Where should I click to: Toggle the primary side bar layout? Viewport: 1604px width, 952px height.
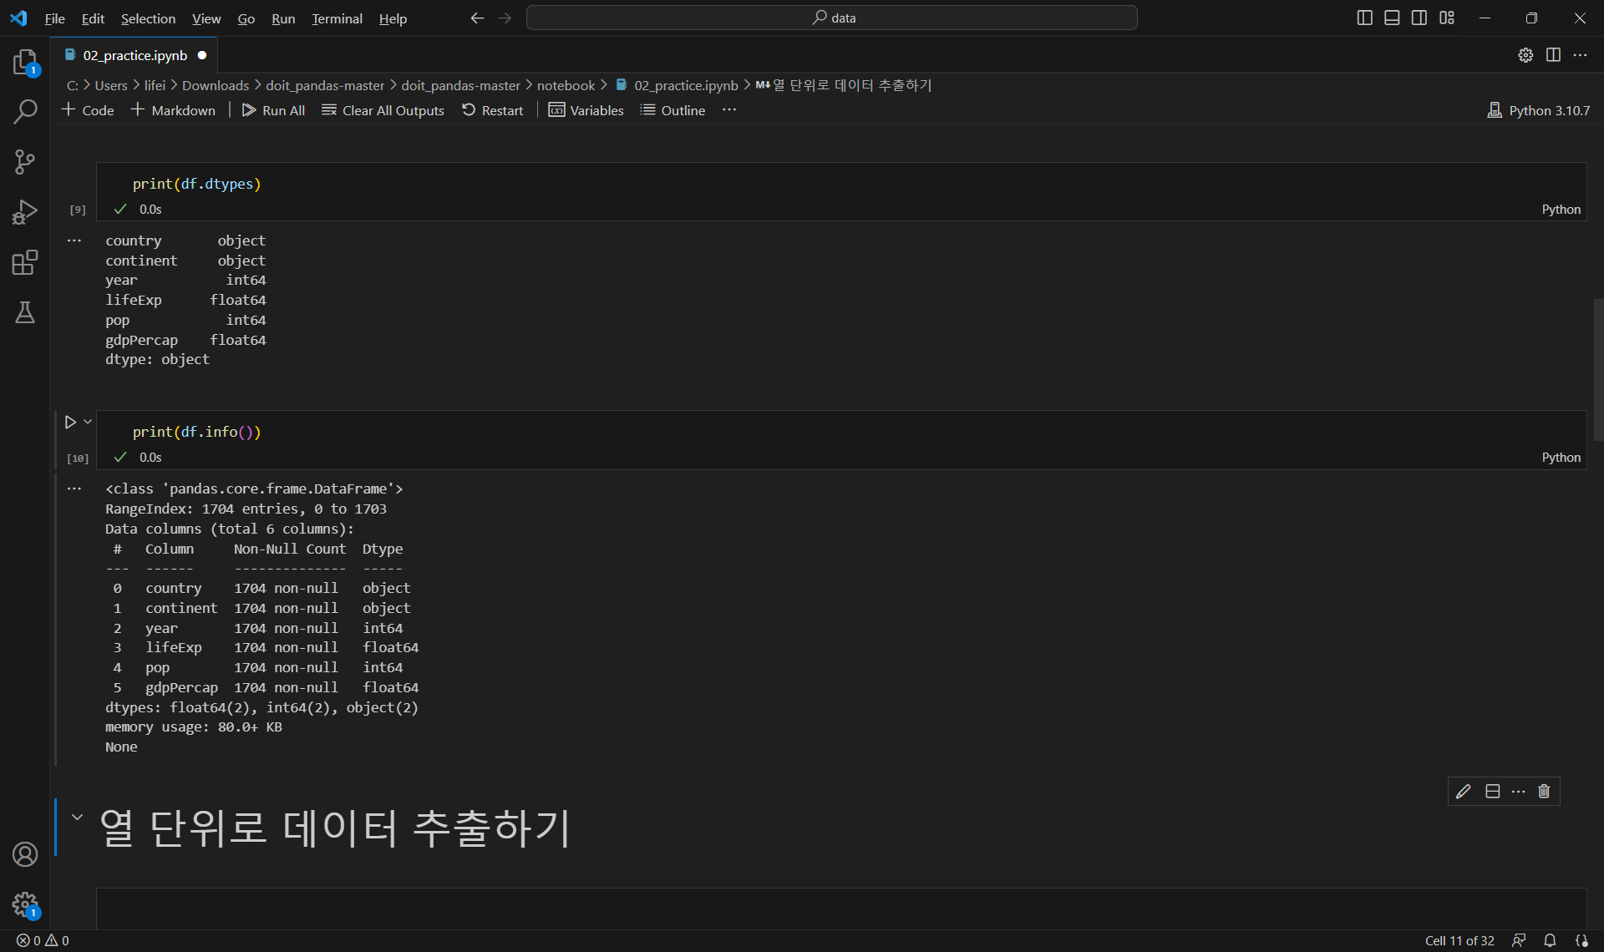[1364, 18]
